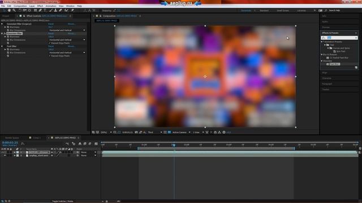
Task: Toggle Blurriness stopwatch under Gaussian Blur (Legacy)
Action: tap(8, 27)
